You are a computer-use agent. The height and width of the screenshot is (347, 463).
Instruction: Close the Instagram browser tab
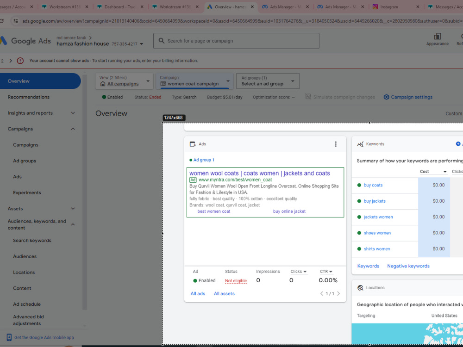418,7
